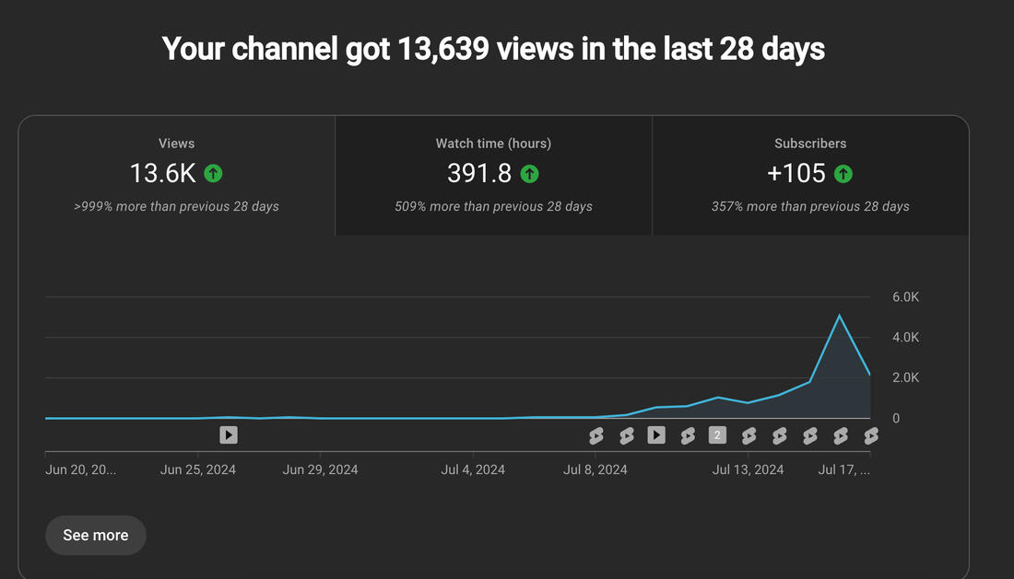Open the video marker near Jun 25, 2024
The width and height of the screenshot is (1014, 579).
point(229,434)
